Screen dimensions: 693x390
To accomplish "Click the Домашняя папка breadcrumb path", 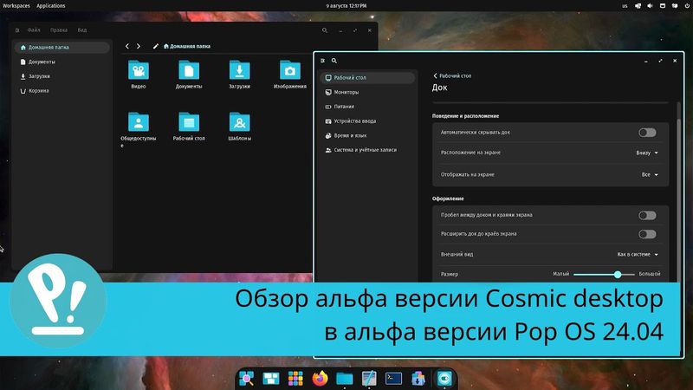I will pyautogui.click(x=187, y=46).
